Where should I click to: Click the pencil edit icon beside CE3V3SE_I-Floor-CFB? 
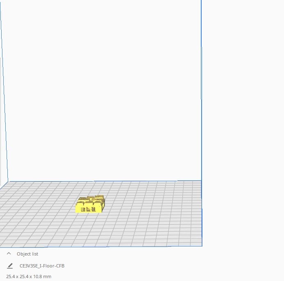click(10, 266)
